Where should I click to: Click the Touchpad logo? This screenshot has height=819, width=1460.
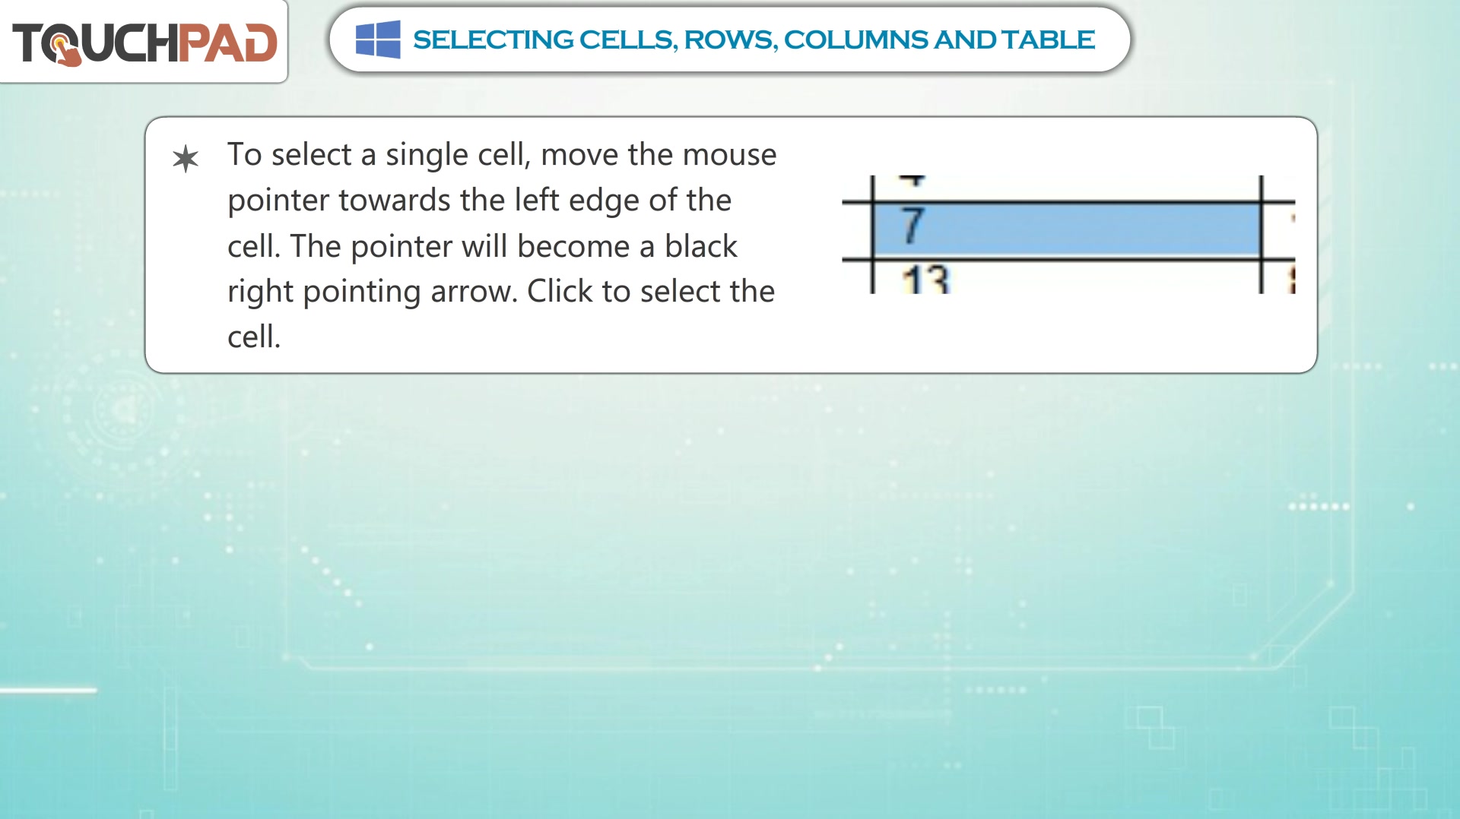tap(144, 43)
